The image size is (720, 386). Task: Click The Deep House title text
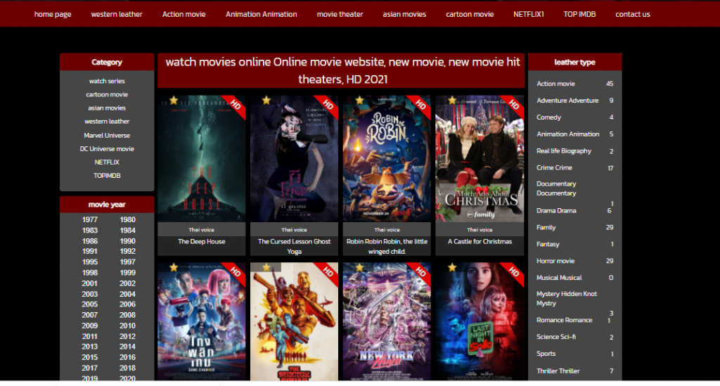pos(202,241)
